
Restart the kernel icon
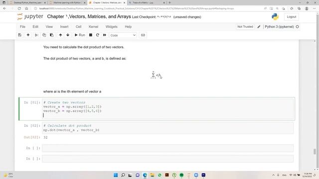[x=98, y=35]
